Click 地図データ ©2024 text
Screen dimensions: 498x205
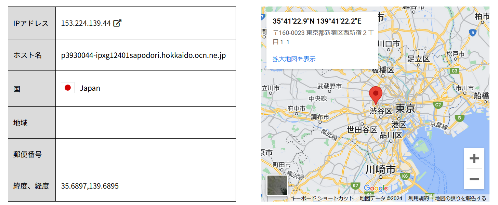(381, 198)
